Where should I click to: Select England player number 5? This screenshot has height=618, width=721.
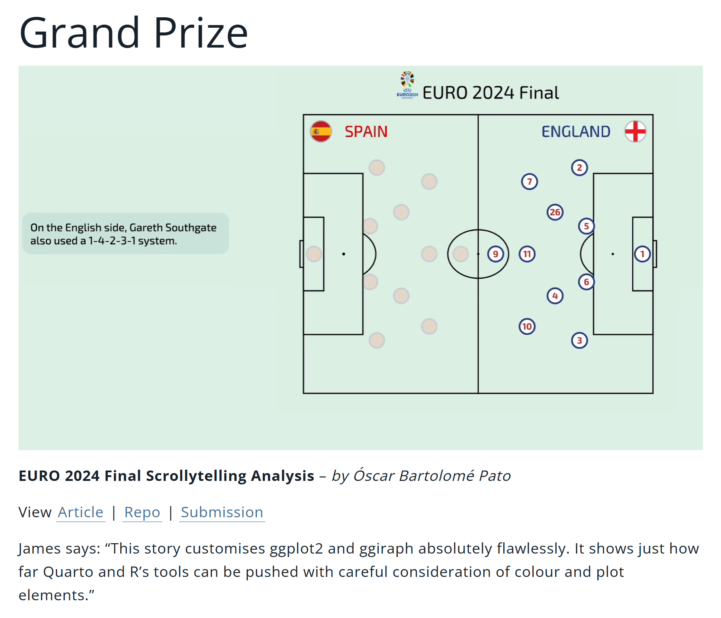point(586,226)
